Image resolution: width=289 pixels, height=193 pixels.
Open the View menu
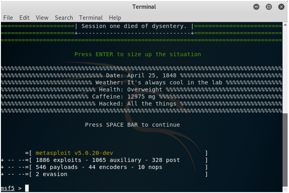point(42,18)
